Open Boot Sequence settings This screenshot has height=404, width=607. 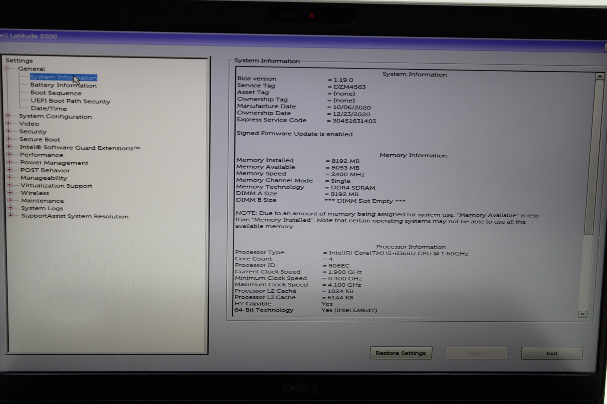click(56, 93)
